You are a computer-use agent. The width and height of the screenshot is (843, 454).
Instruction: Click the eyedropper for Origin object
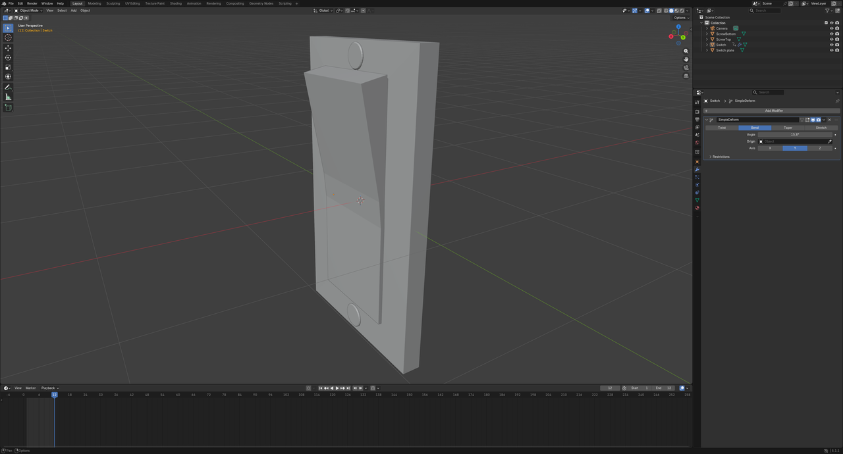pos(830,141)
